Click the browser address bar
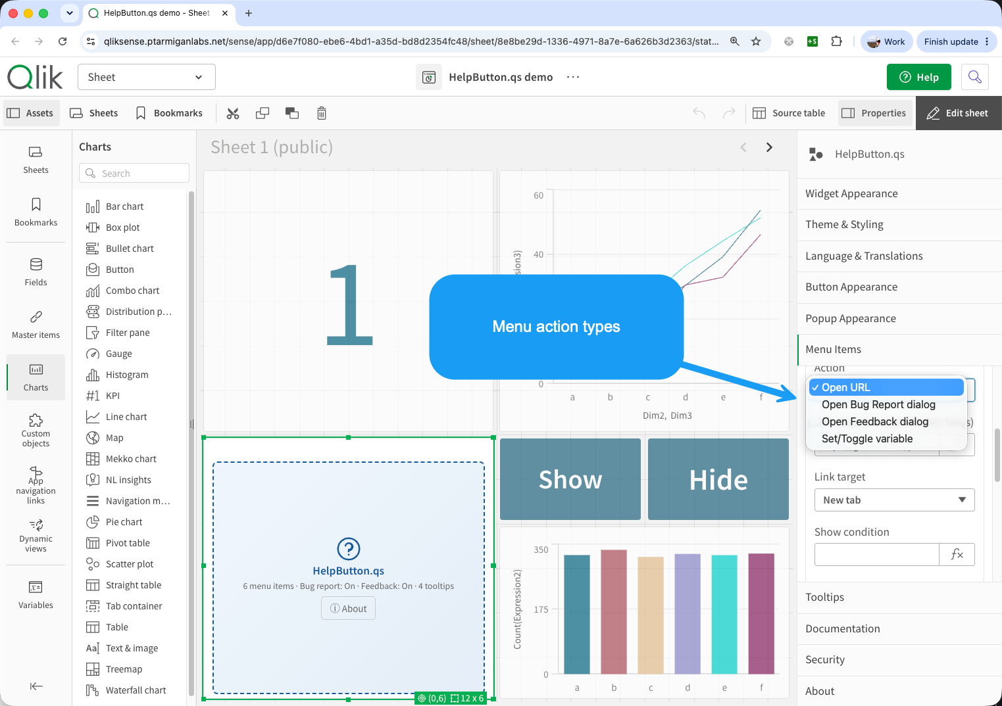This screenshot has height=706, width=1002. point(411,41)
